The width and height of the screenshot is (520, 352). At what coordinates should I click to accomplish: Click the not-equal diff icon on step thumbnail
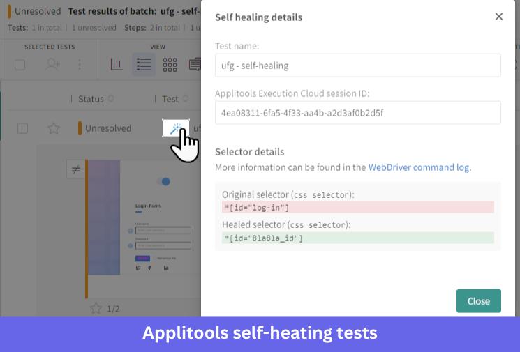click(x=76, y=169)
